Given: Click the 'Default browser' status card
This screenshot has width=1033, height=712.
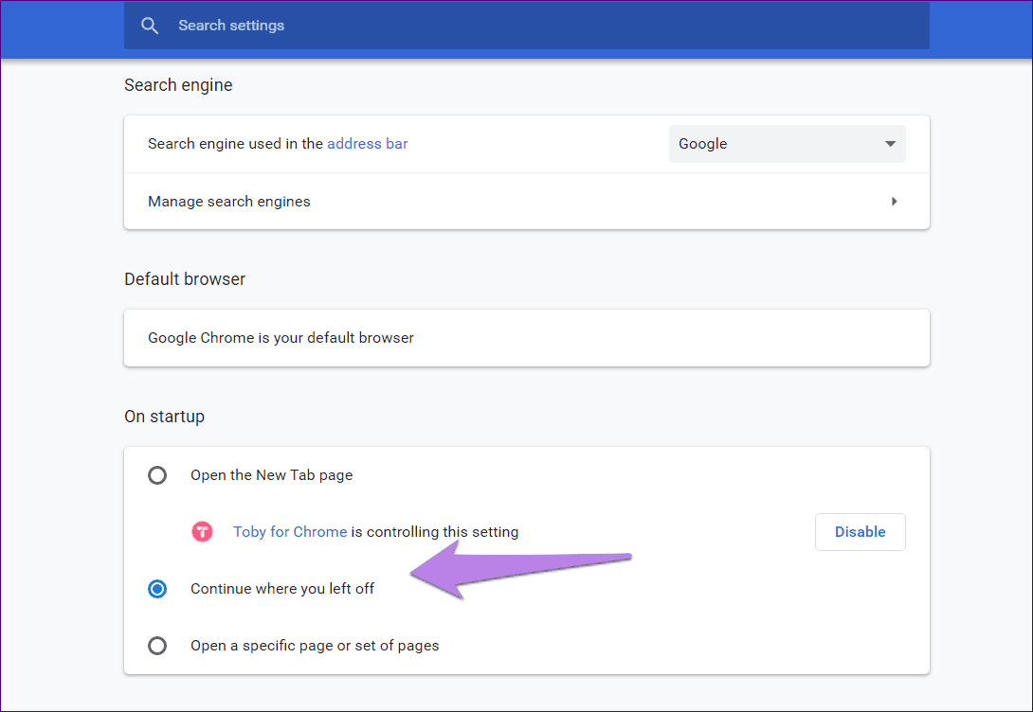Looking at the screenshot, I should coord(526,337).
